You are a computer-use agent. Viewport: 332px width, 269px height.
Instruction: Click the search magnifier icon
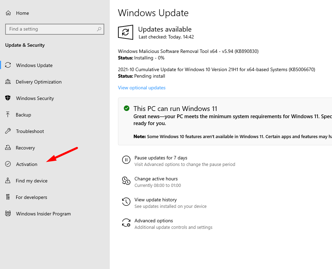click(99, 29)
